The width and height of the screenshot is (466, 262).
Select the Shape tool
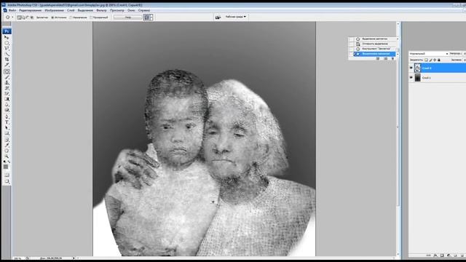pyautogui.click(x=7, y=133)
